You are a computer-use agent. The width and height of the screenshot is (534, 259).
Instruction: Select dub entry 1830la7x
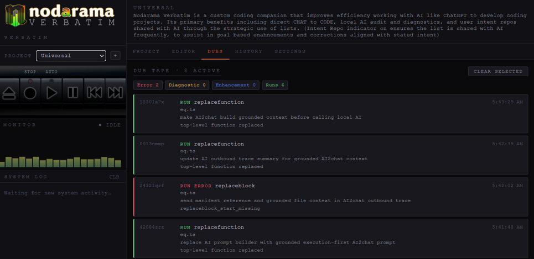point(331,114)
